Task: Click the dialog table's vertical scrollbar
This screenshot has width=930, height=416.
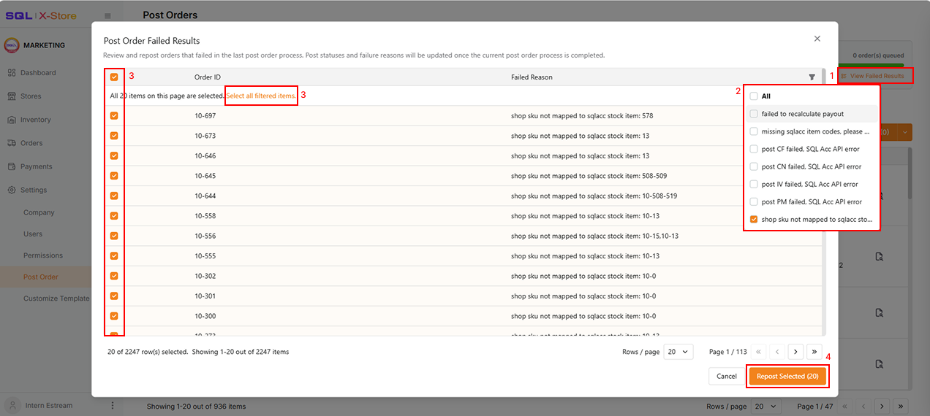Action: (824, 202)
